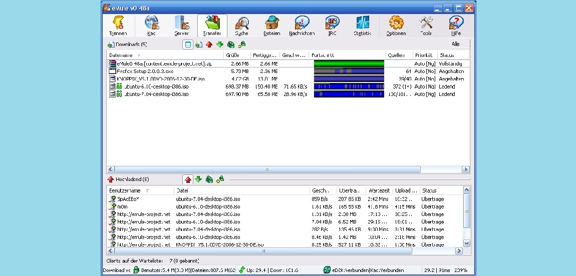Click the downloads list scroll left arrow

[x=111, y=169]
